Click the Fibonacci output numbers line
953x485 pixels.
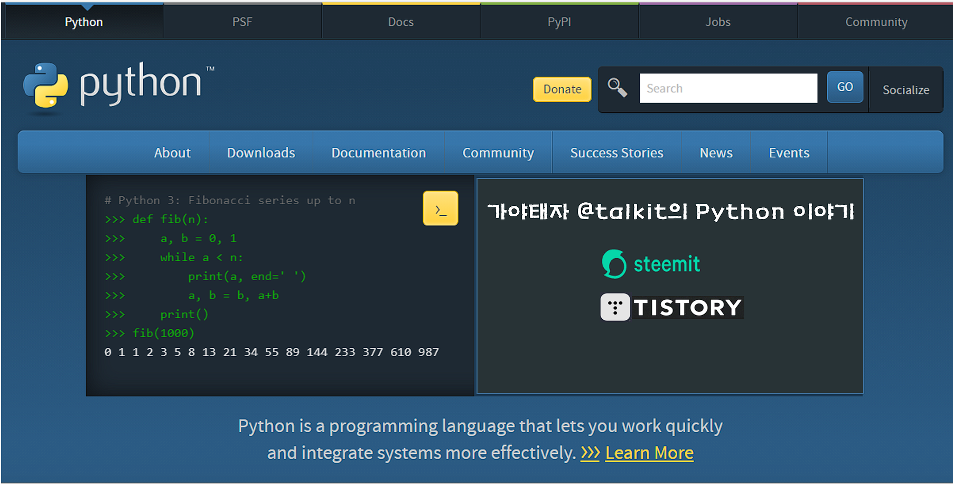(x=272, y=352)
